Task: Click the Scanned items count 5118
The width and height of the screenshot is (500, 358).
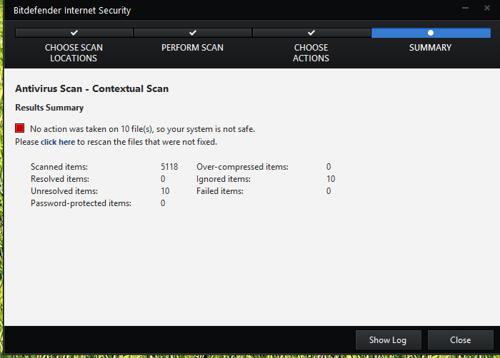Action: 169,167
